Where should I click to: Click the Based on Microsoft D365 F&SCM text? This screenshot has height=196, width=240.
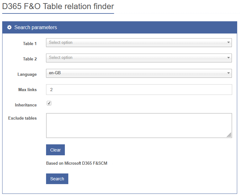tap(76, 163)
